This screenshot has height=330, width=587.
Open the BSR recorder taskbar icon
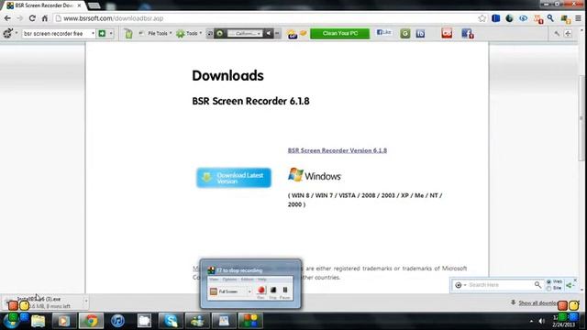pyautogui.click(x=250, y=321)
